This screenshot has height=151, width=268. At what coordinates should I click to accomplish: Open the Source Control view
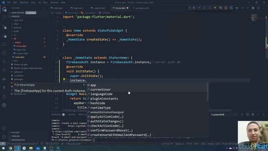click(x=4, y=26)
